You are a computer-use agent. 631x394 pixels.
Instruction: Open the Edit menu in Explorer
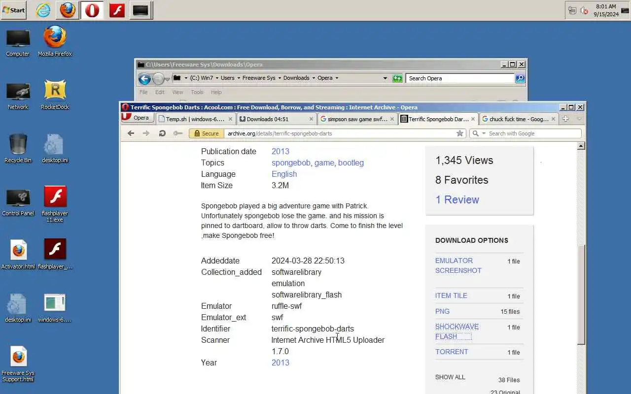(160, 92)
